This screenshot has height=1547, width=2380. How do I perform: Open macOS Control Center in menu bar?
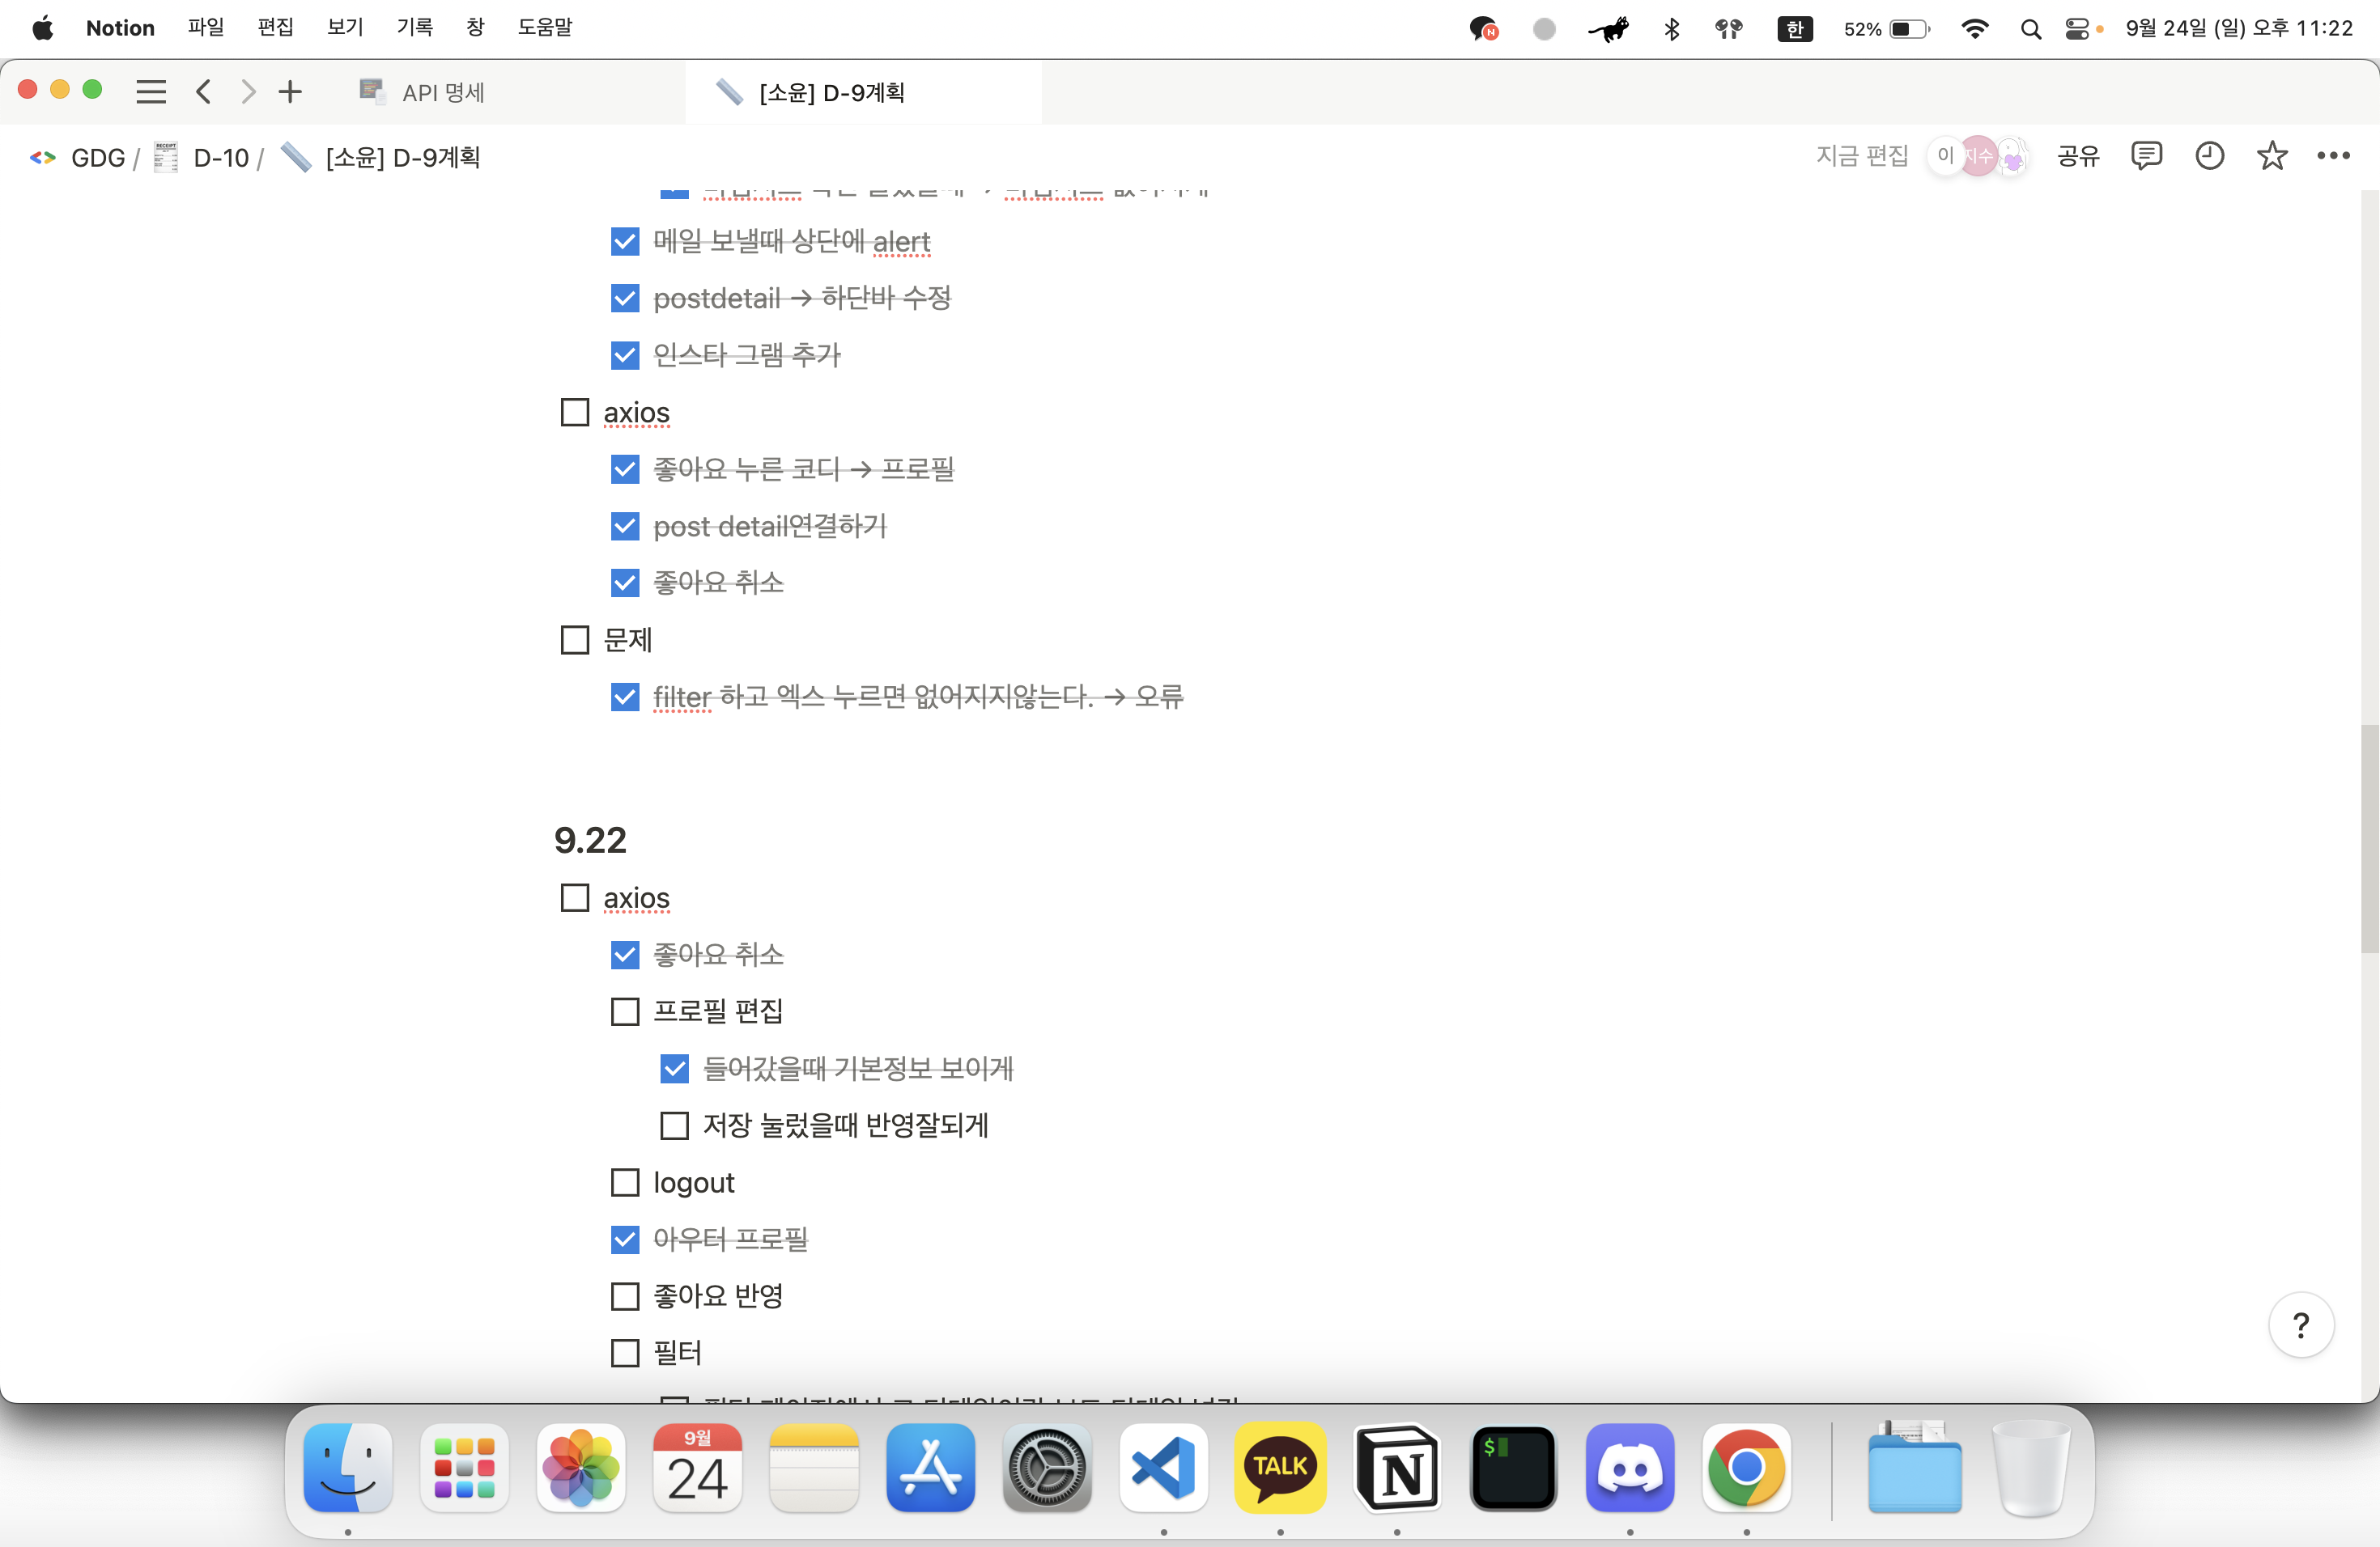pos(2077,29)
